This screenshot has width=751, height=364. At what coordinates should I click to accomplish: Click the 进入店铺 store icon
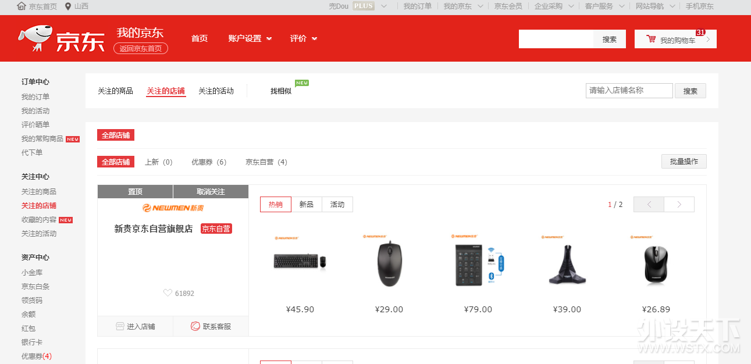pyautogui.click(x=120, y=326)
